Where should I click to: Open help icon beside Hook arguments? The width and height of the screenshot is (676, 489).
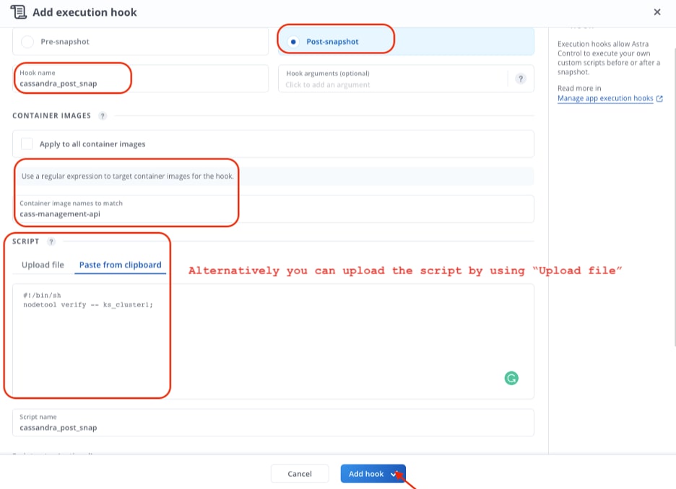tap(521, 79)
